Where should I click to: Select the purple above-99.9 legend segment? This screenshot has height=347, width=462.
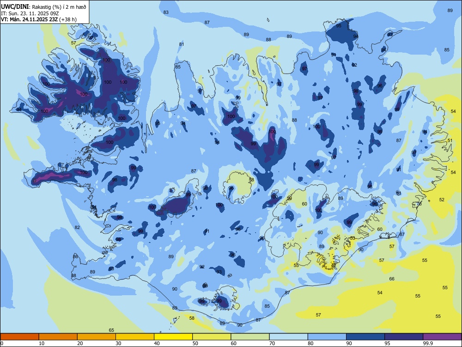click(x=442, y=337)
